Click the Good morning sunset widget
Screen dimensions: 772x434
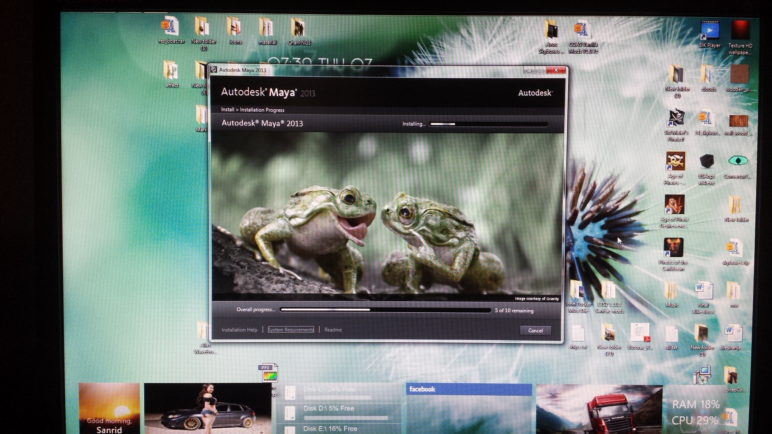(x=109, y=408)
